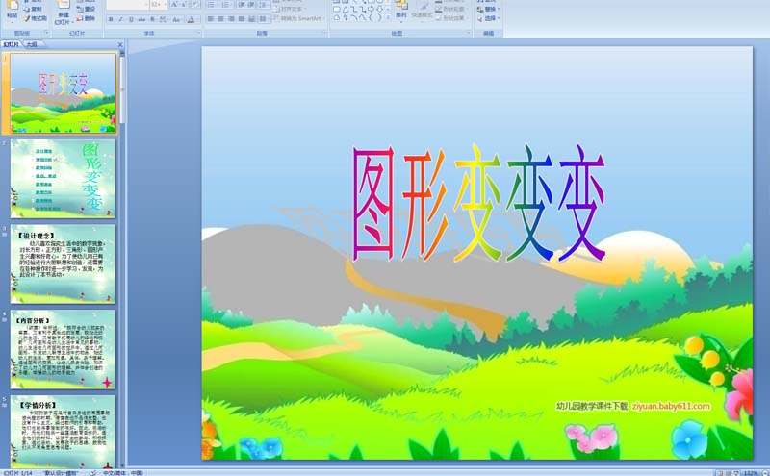Click the ziyuan.baby611.com link text

tap(671, 406)
